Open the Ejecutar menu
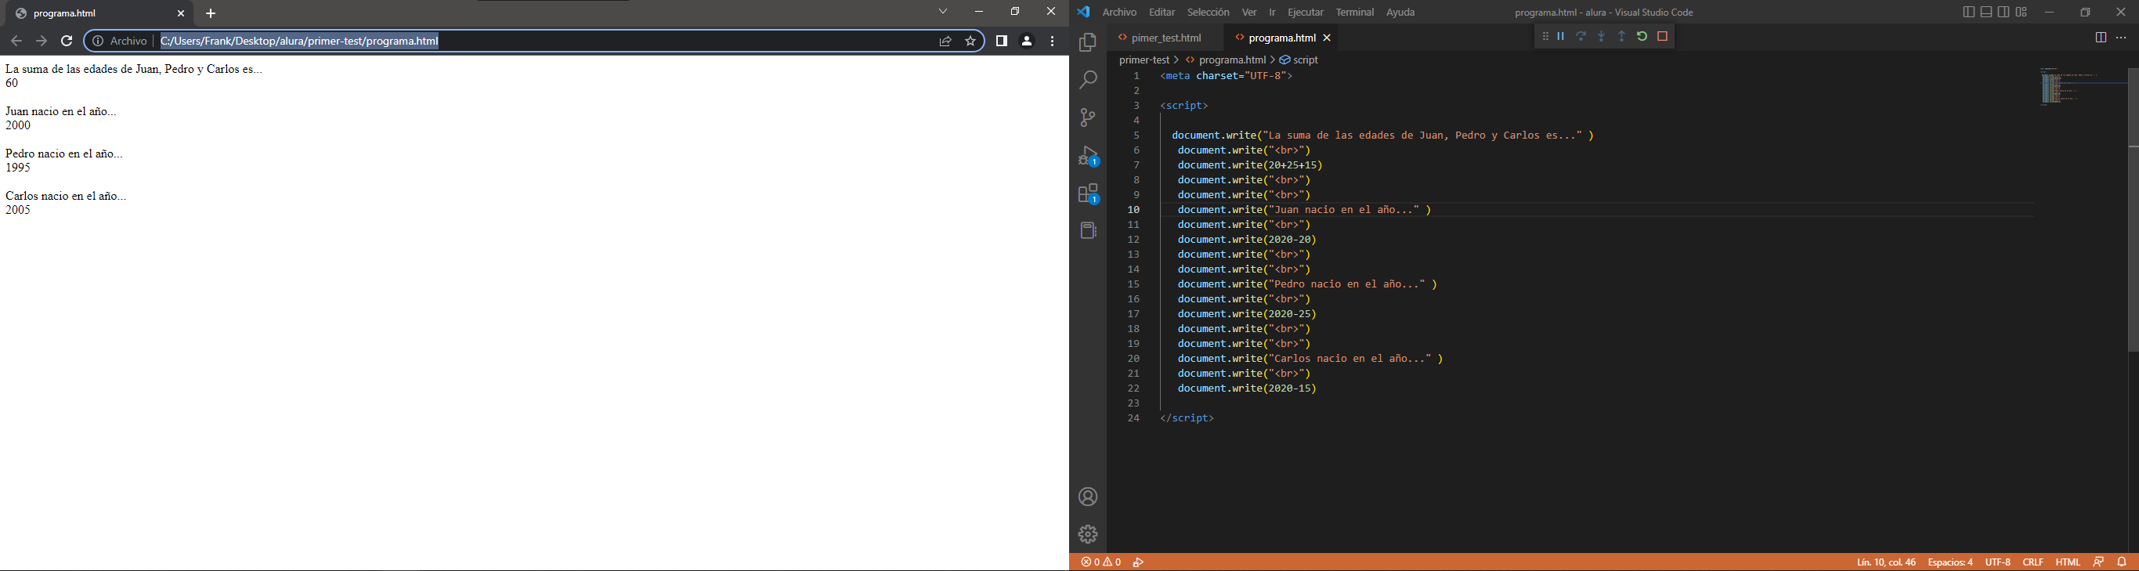Viewport: 2139px width, 571px height. 1306,13
